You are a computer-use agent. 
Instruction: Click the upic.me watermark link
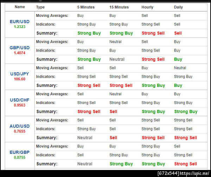(194, 173)
